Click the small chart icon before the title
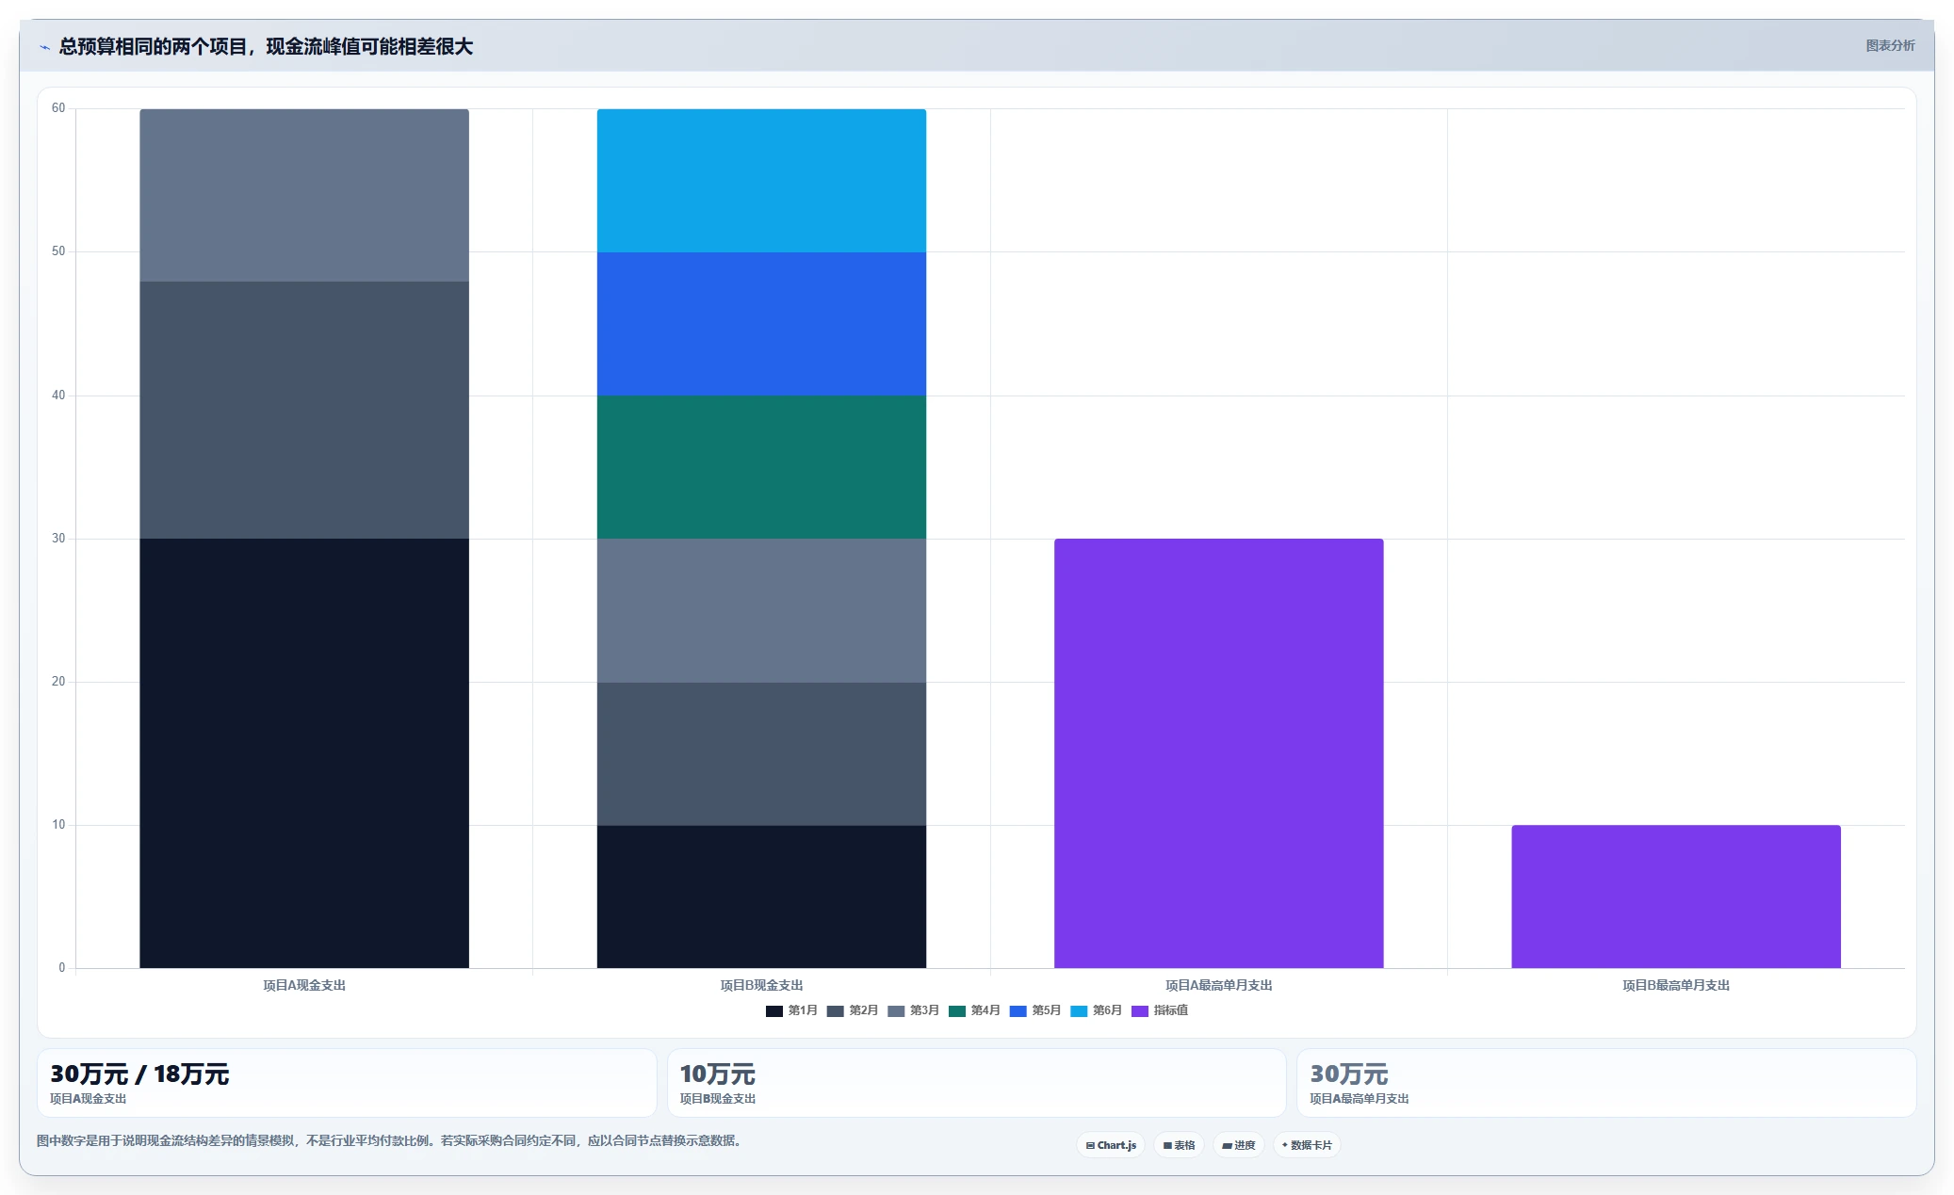The width and height of the screenshot is (1954, 1195). (44, 47)
